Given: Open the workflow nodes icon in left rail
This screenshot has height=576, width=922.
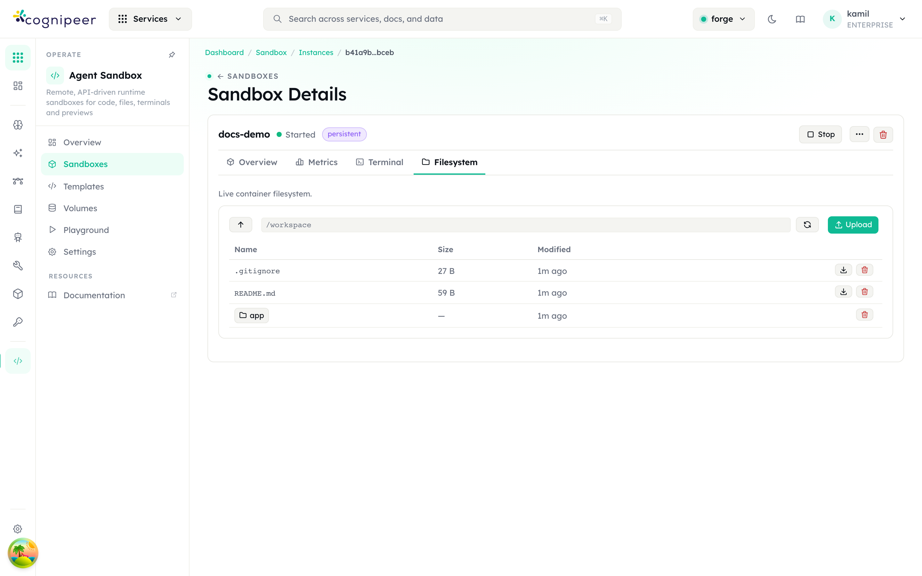Looking at the screenshot, I should click(x=18, y=181).
